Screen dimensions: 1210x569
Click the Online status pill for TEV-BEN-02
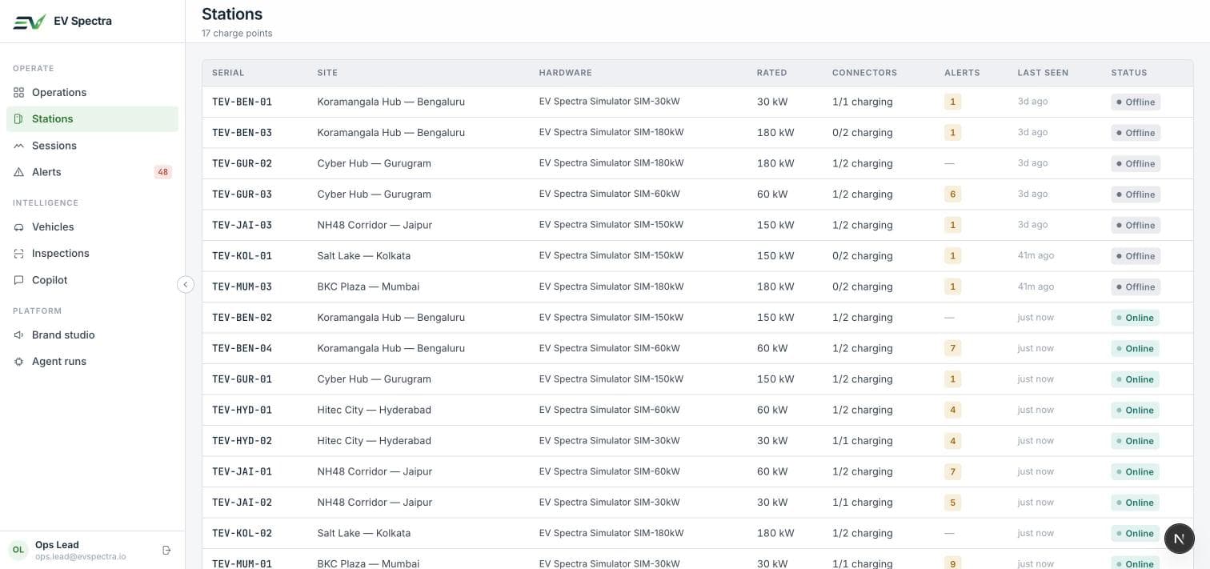[x=1135, y=318]
